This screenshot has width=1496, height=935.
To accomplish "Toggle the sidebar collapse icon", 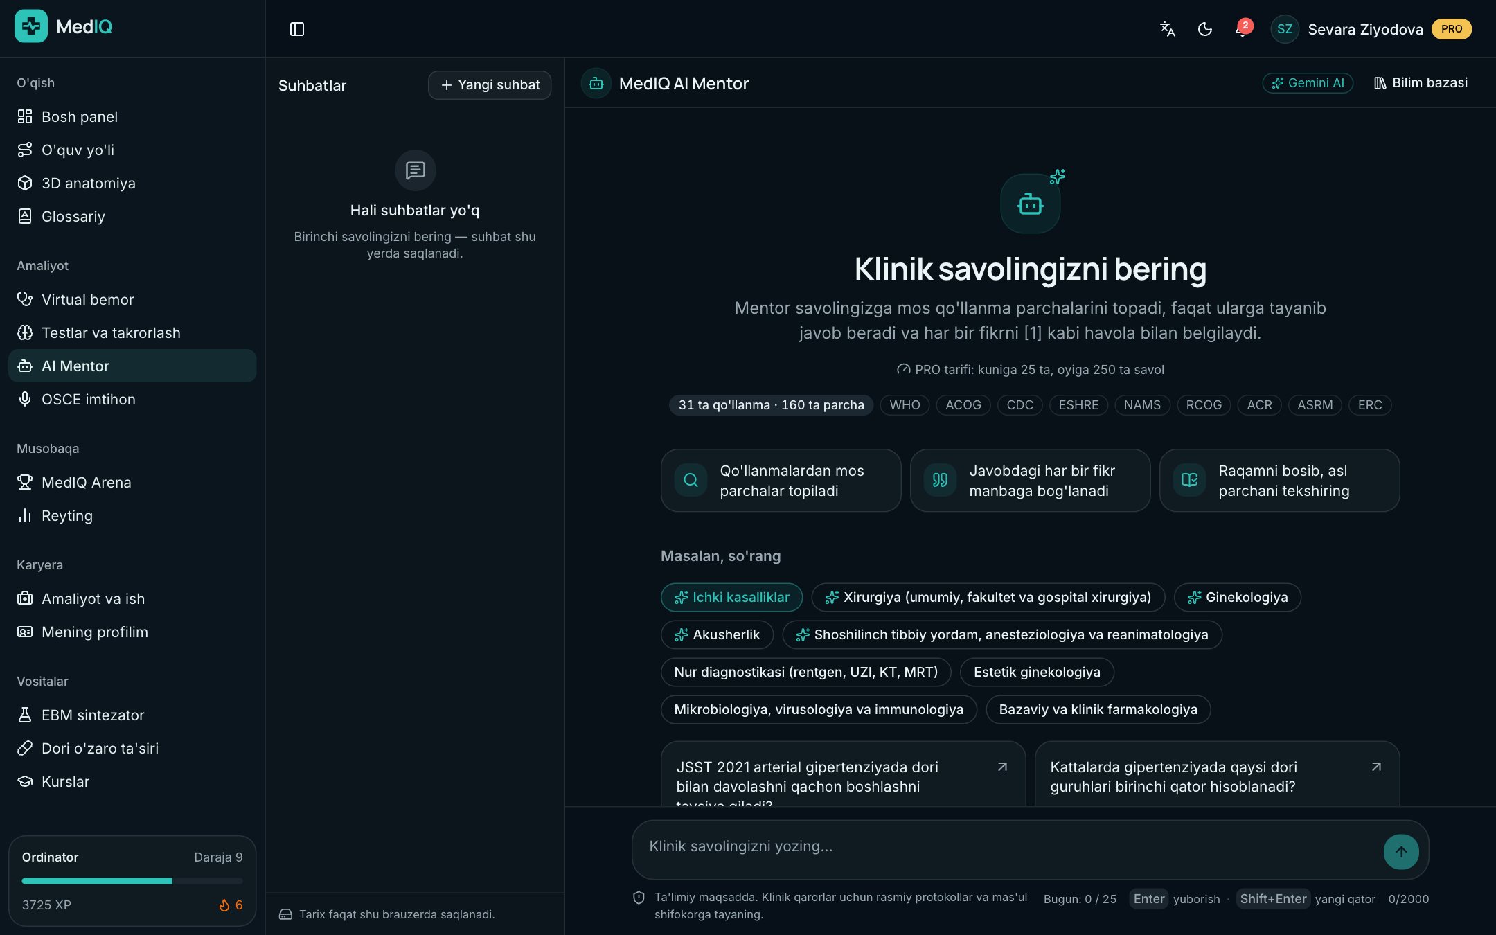I will pos(297,29).
